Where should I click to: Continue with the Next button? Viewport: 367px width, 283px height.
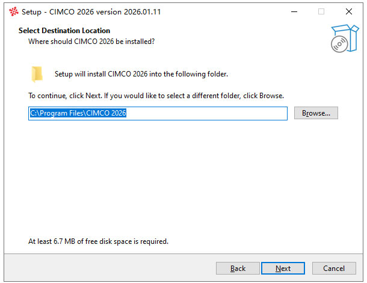click(283, 268)
